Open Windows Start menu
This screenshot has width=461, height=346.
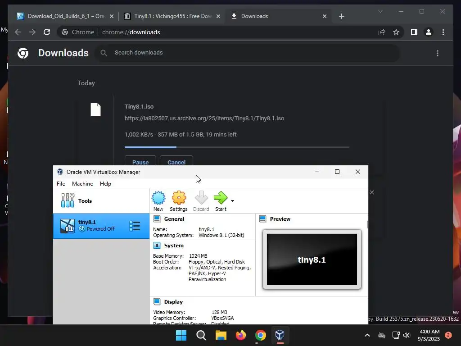click(x=181, y=335)
